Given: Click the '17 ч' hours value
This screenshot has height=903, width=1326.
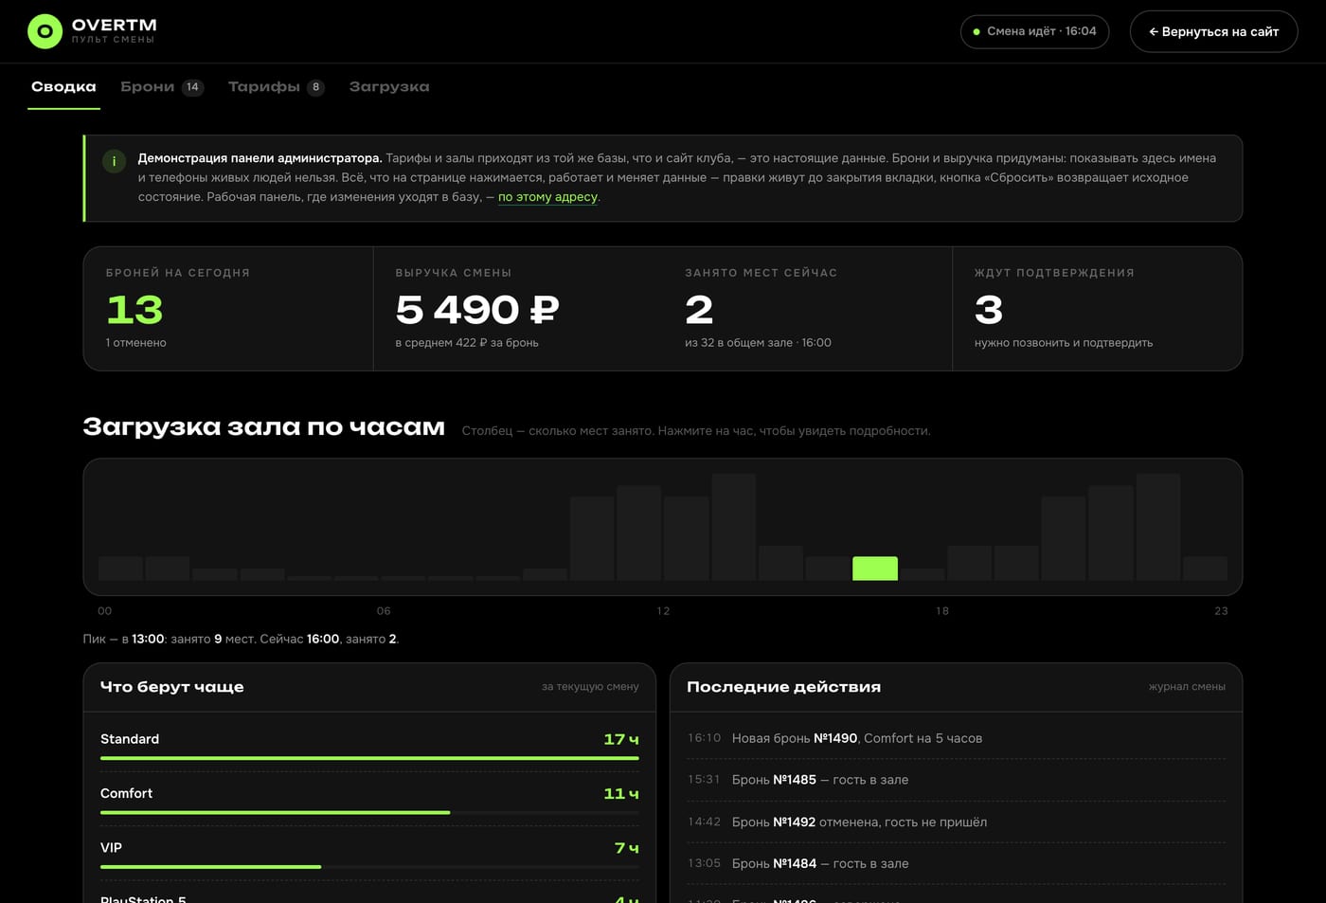Looking at the screenshot, I should coord(621,739).
